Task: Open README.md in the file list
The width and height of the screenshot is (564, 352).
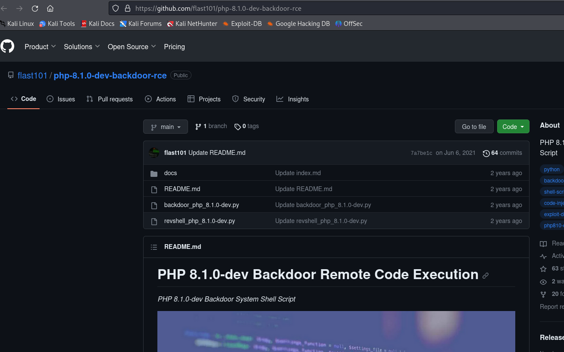Action: click(x=182, y=189)
